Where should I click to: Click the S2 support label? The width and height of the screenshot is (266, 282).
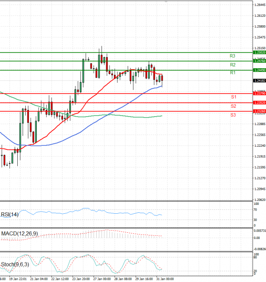click(x=233, y=106)
